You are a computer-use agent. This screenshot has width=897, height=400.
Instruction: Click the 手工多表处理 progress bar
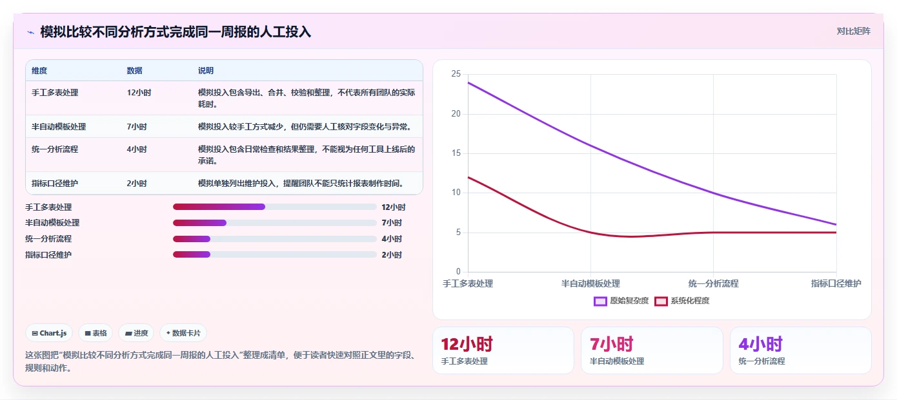coord(275,207)
